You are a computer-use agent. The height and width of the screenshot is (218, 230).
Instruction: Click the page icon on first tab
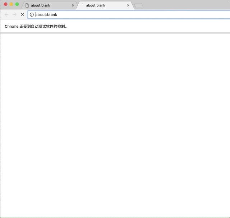27,5
